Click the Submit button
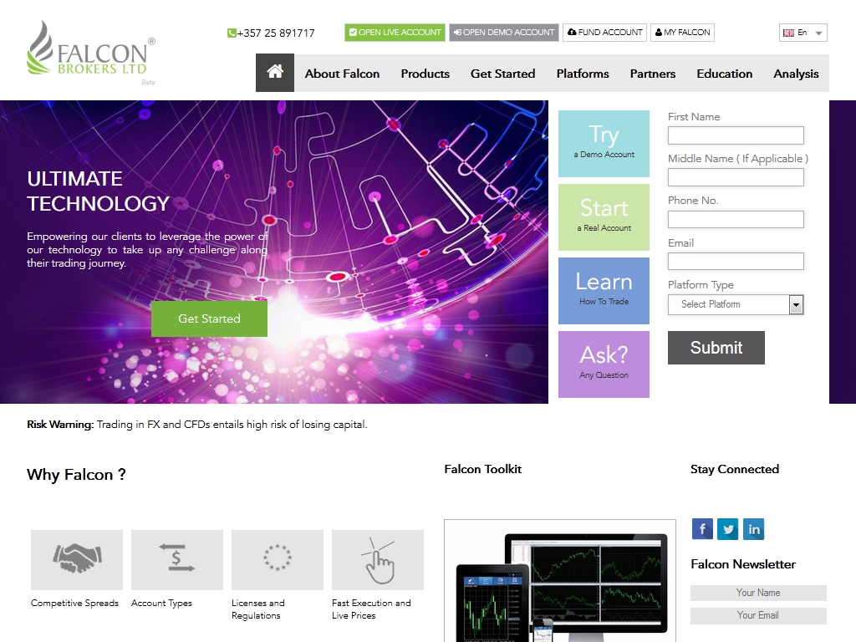The width and height of the screenshot is (856, 642). click(716, 348)
